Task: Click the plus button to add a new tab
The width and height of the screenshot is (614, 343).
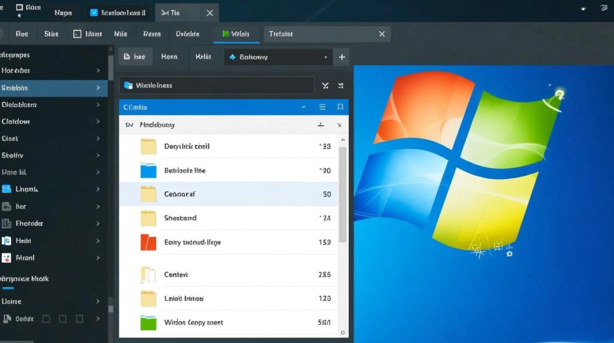Action: 341,57
